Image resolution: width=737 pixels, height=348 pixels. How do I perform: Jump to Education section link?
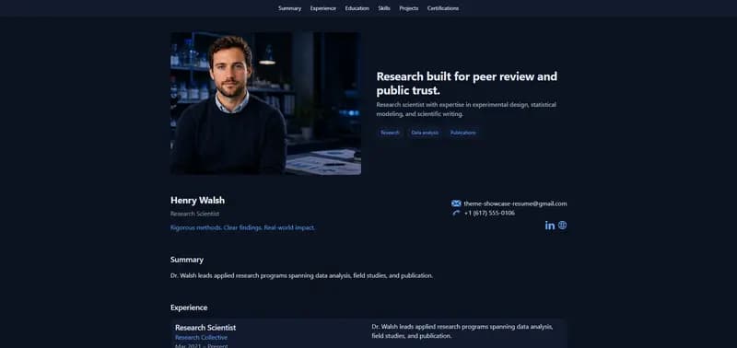357,8
